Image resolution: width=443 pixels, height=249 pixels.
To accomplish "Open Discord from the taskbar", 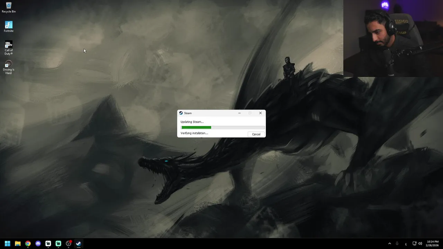I will click(38, 243).
